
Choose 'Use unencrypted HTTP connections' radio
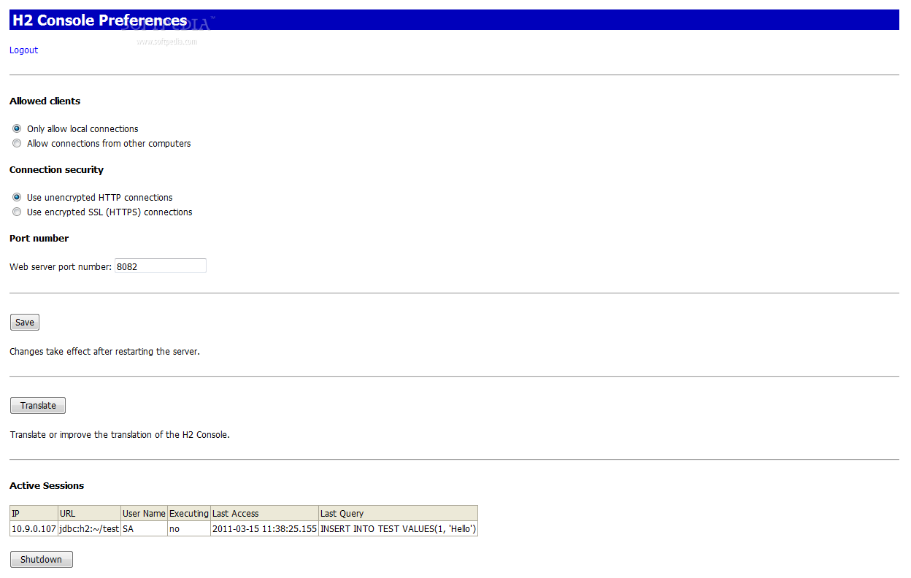17,197
